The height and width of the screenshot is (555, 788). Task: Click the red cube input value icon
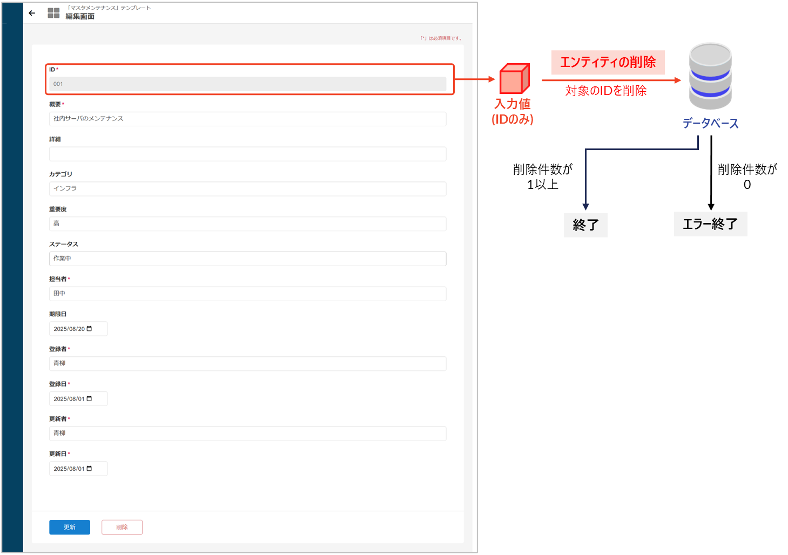pyautogui.click(x=514, y=79)
